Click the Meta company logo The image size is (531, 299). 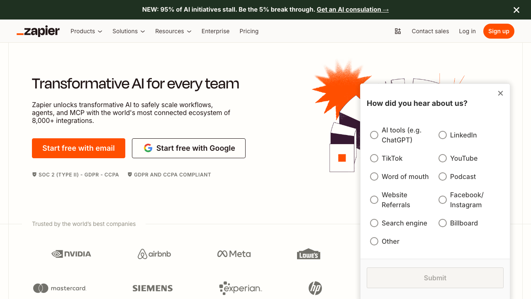pyautogui.click(x=234, y=254)
